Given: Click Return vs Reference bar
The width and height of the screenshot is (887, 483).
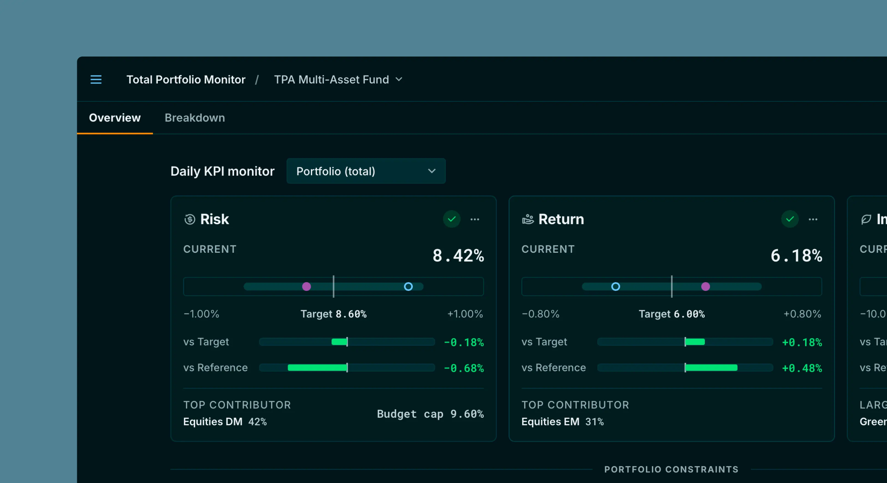Looking at the screenshot, I should pos(685,367).
